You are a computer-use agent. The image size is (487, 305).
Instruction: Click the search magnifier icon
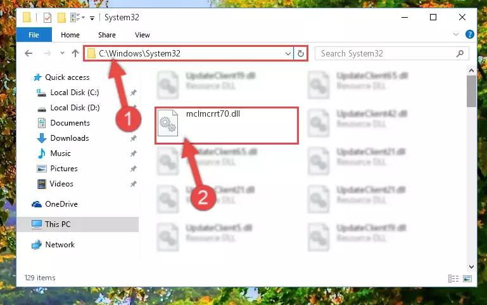tap(460, 53)
